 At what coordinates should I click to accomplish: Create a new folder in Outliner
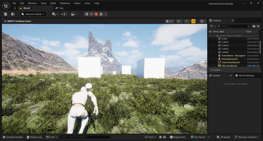tap(254, 26)
